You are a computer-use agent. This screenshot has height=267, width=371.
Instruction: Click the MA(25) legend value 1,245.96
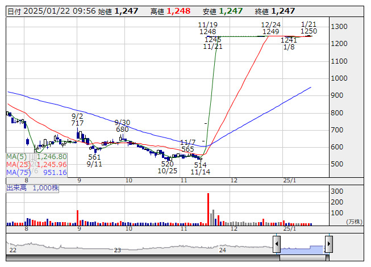coord(52,164)
